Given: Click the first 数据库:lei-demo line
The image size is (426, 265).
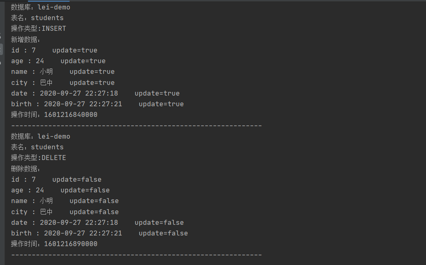Looking at the screenshot, I should [x=40, y=7].
